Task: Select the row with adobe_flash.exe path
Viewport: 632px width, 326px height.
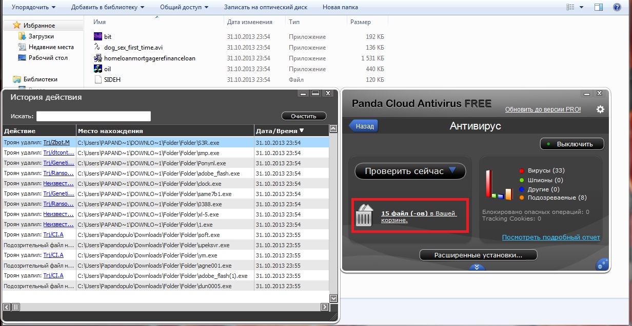Action: (x=166, y=173)
